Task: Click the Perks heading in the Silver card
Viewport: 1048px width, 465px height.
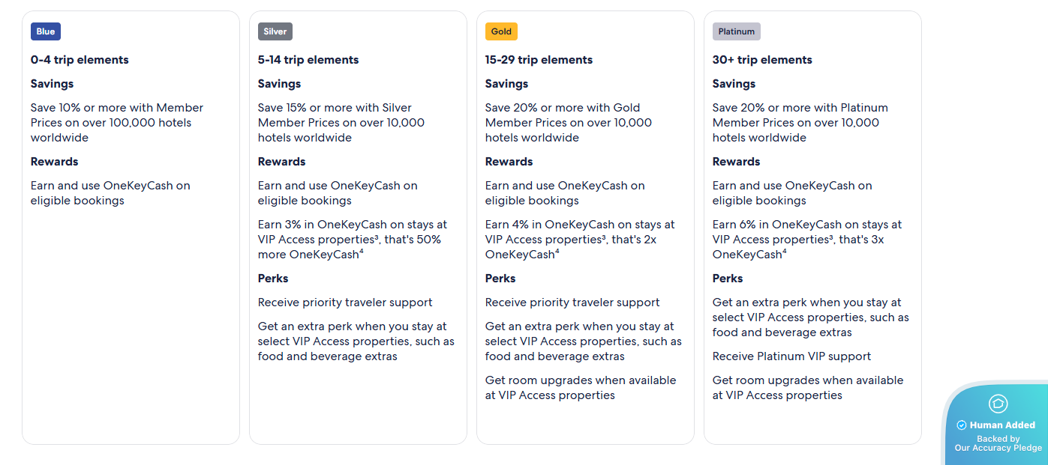Action: [273, 279]
